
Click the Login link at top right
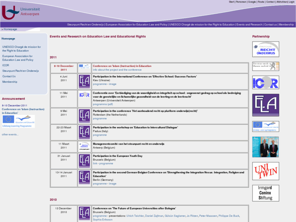pyautogui.click(x=292, y=2)
